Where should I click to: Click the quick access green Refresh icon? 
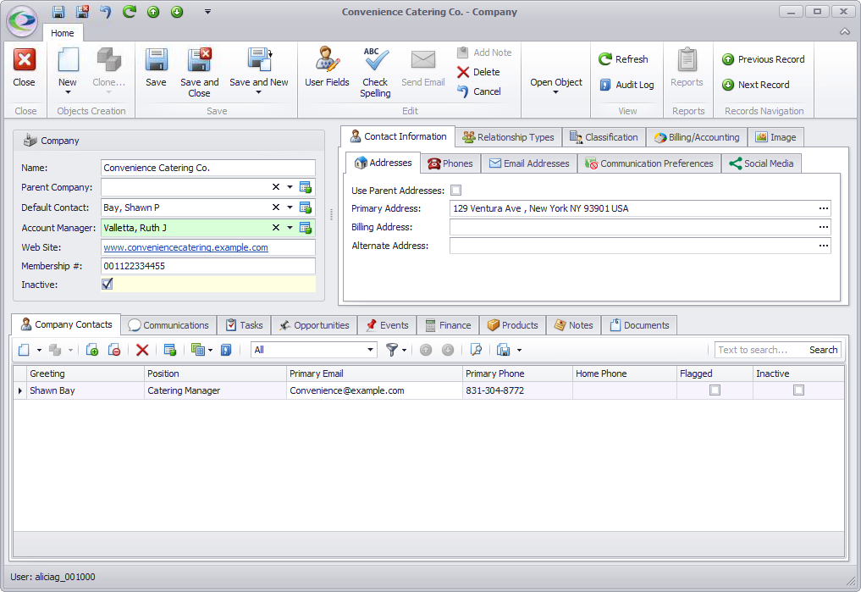pyautogui.click(x=129, y=12)
